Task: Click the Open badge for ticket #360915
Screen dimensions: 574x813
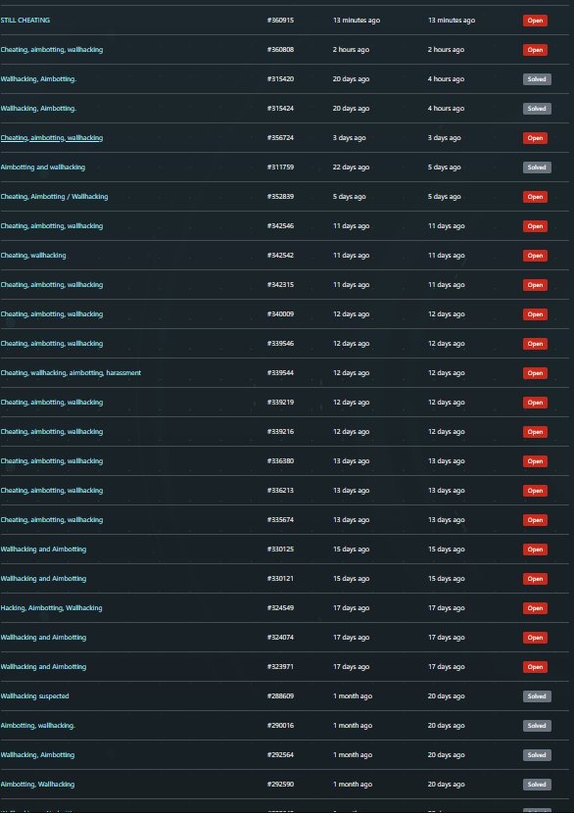Action: click(535, 21)
